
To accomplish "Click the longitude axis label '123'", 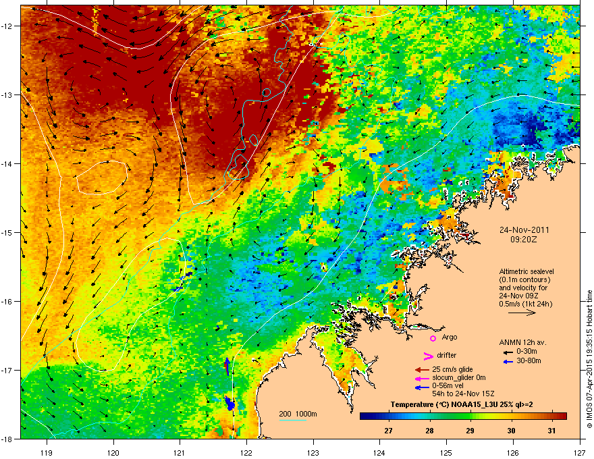I will point(313,453).
